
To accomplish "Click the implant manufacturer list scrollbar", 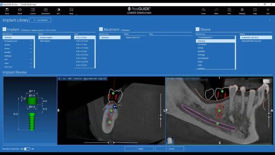I will 34,52.
